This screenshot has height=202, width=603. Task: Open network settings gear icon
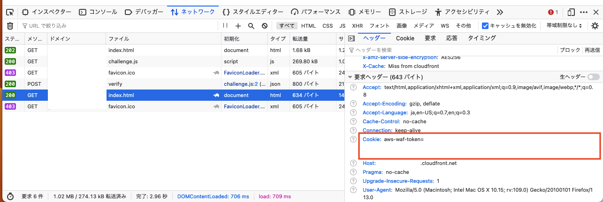[595, 26]
